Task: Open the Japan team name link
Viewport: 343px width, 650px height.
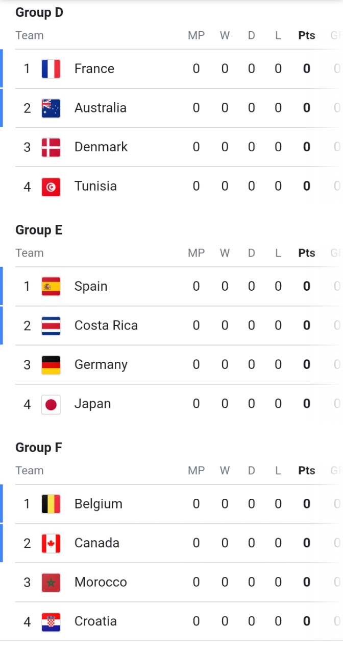Action: click(92, 404)
